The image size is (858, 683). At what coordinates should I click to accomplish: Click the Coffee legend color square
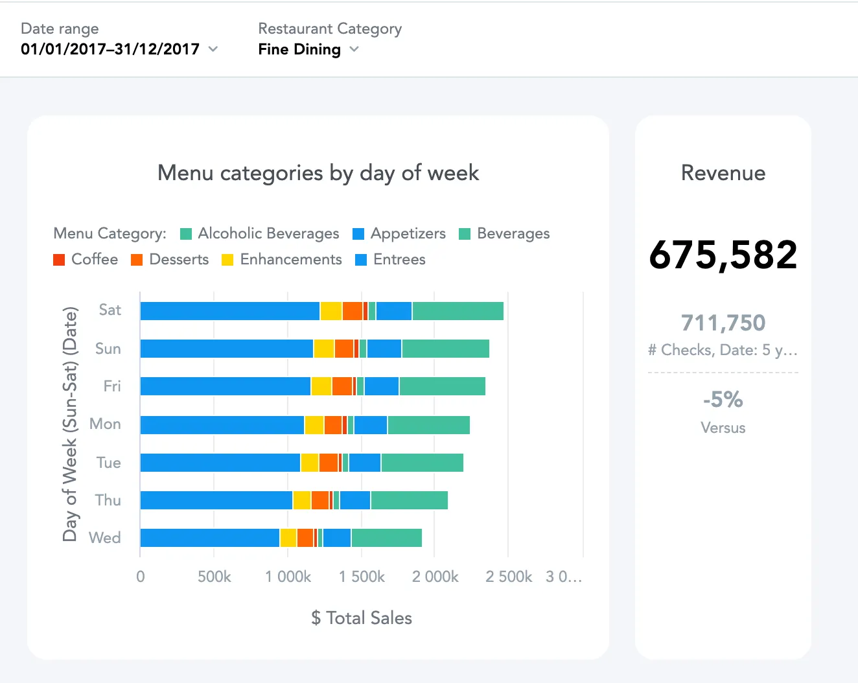click(59, 260)
